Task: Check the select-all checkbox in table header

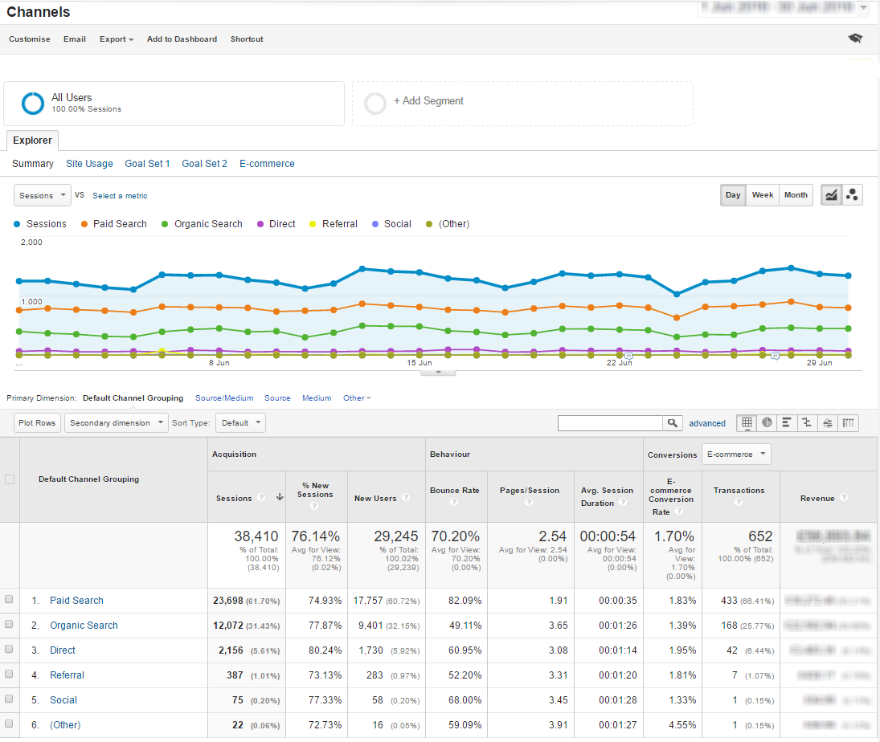Action: (10, 479)
